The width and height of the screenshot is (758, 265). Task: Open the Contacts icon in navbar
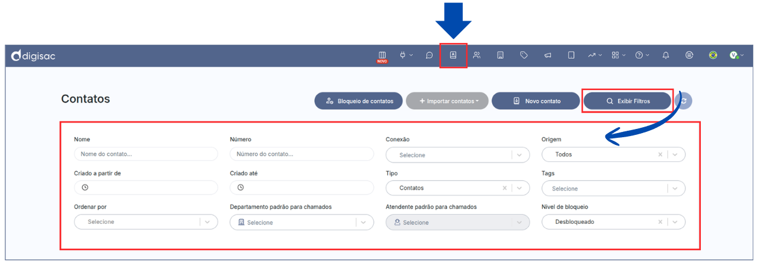click(x=453, y=55)
